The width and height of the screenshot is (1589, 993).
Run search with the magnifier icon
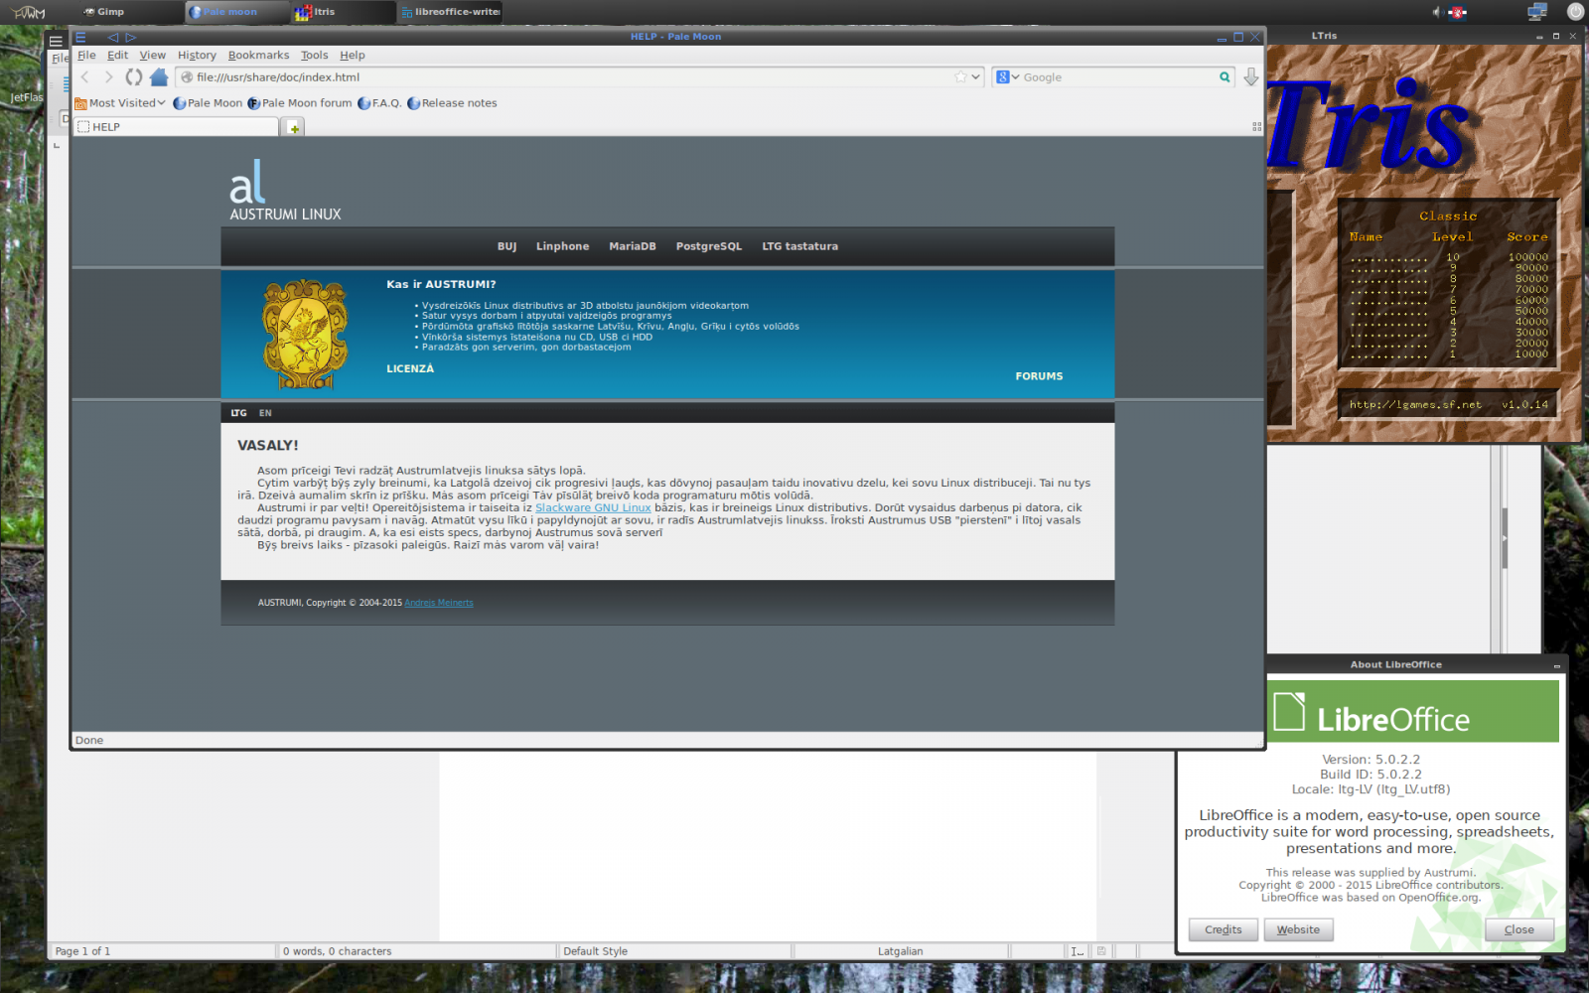1225,77
